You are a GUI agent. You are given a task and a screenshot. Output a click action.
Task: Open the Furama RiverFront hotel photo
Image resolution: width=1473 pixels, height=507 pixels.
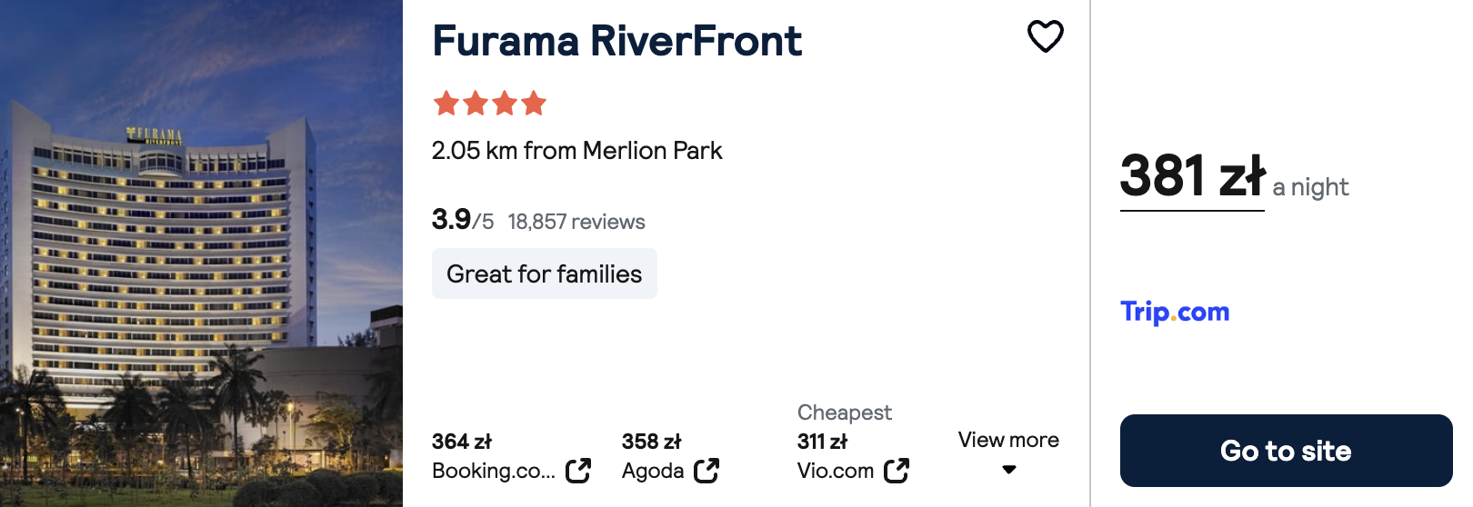click(201, 253)
